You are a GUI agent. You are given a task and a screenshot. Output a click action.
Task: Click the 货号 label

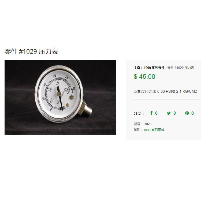137,124
